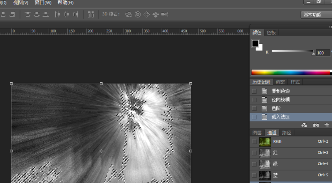Select the 径向模糊 history state
This screenshot has width=332, height=183.
280,100
